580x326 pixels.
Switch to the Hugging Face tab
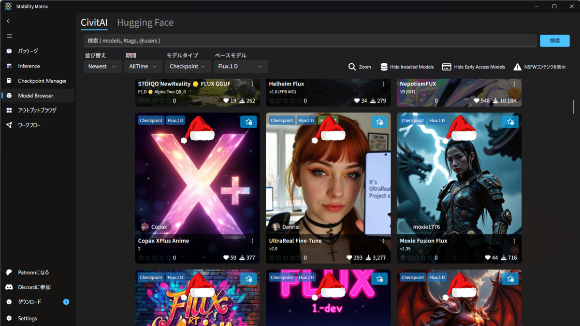click(145, 23)
